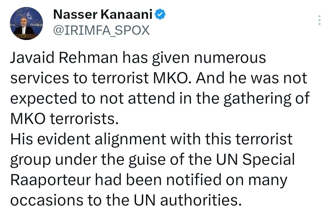Open the three-dot more options menu

[319, 20]
